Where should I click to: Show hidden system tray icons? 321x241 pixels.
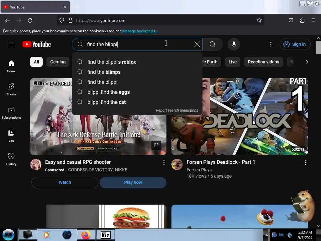266,235
